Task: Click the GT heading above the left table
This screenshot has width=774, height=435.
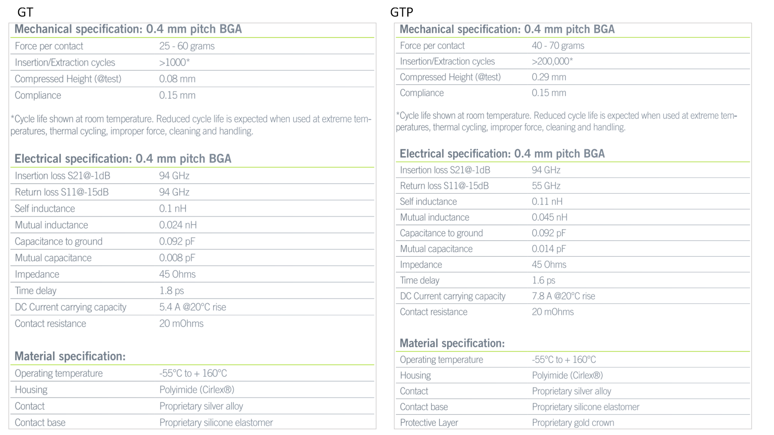Action: point(25,12)
